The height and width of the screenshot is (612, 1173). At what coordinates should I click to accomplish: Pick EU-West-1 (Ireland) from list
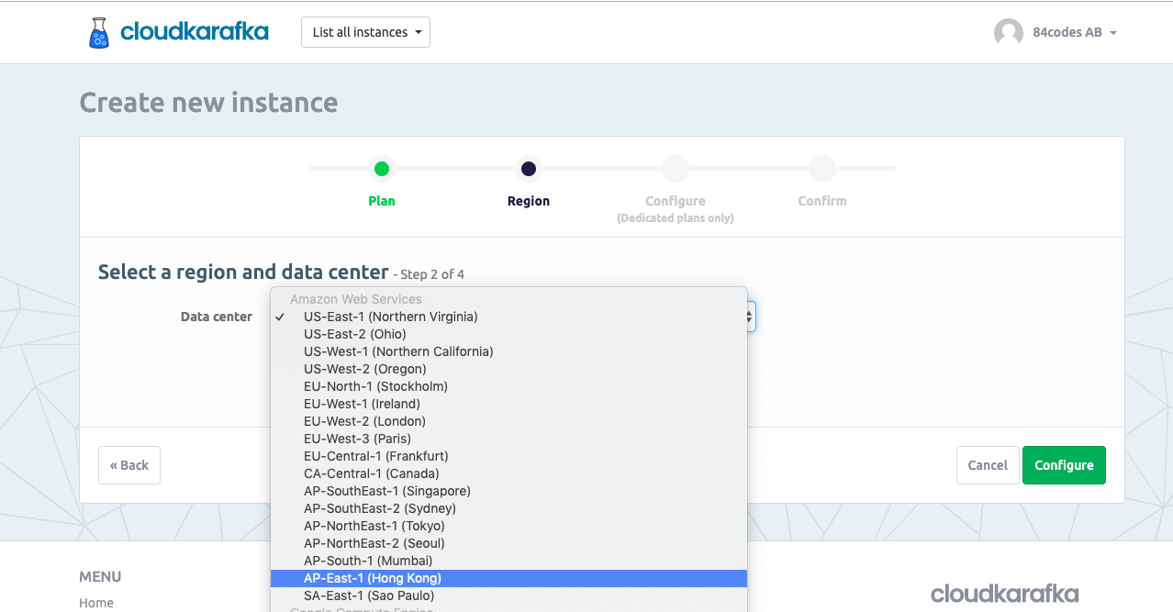point(509,404)
